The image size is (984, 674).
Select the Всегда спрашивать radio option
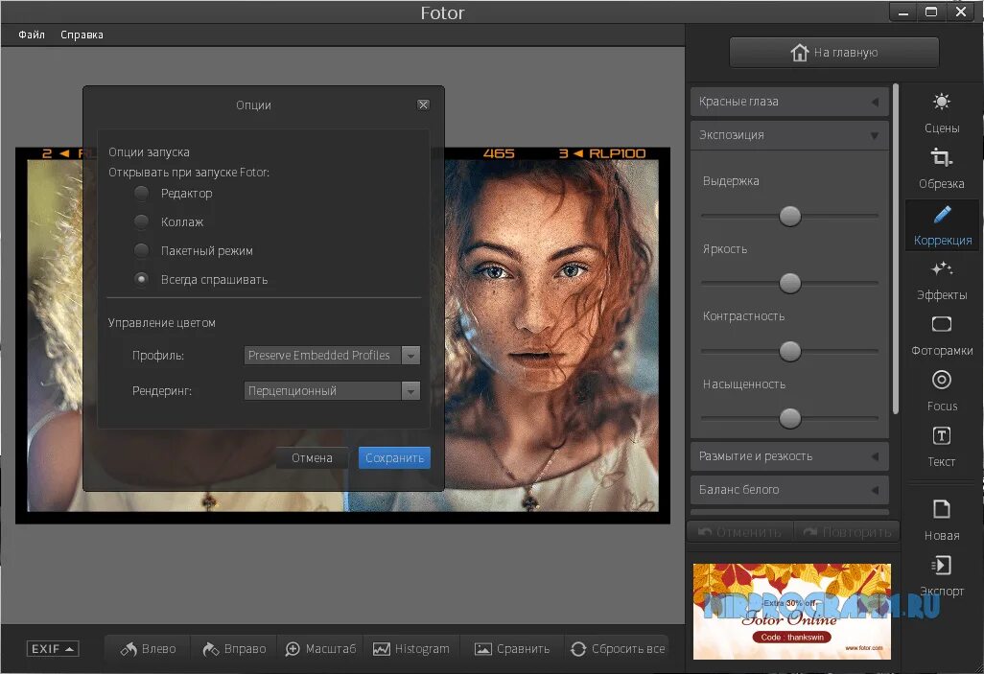point(141,279)
